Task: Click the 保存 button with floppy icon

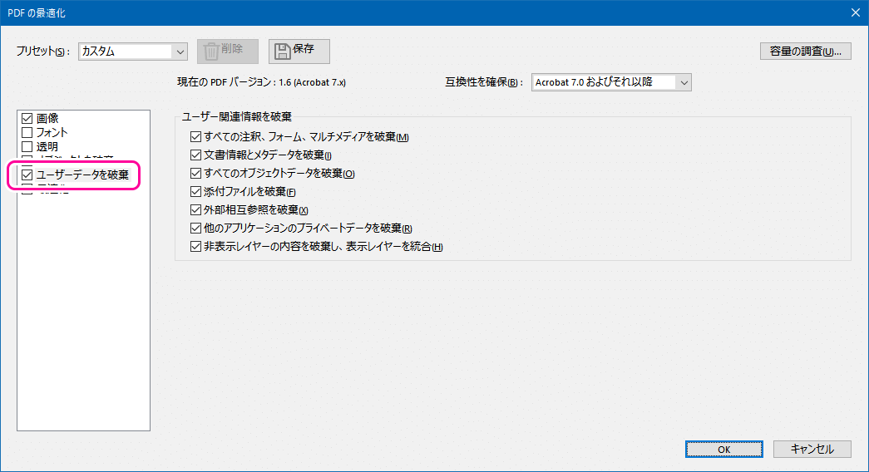Action: (299, 51)
